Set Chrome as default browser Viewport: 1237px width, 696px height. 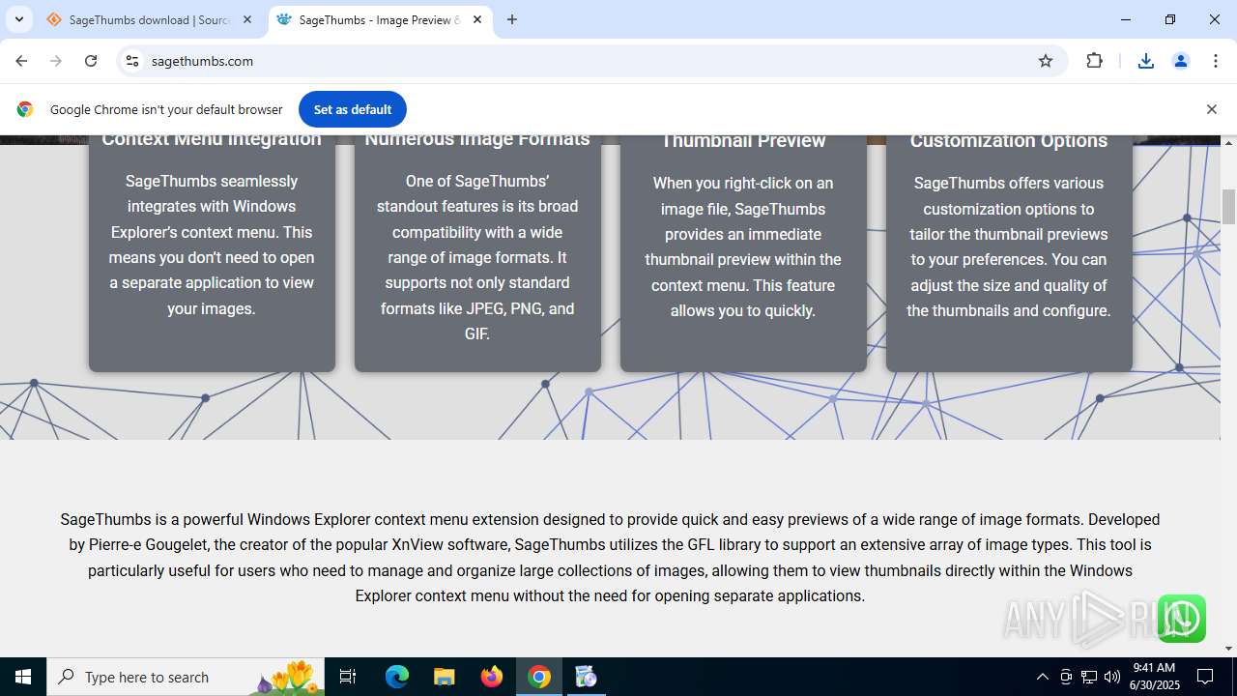click(x=353, y=109)
